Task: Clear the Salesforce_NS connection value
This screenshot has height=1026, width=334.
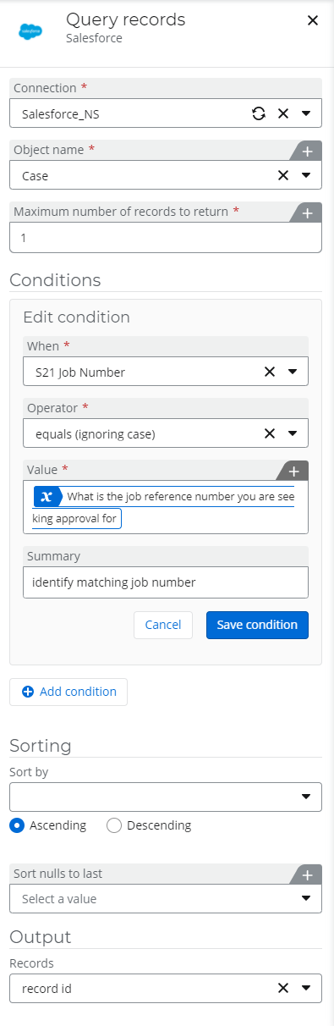Action: pyautogui.click(x=283, y=113)
